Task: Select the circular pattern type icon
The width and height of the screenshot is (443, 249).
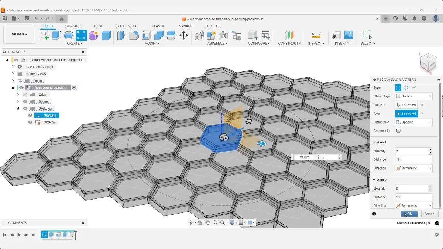Action: click(x=406, y=88)
